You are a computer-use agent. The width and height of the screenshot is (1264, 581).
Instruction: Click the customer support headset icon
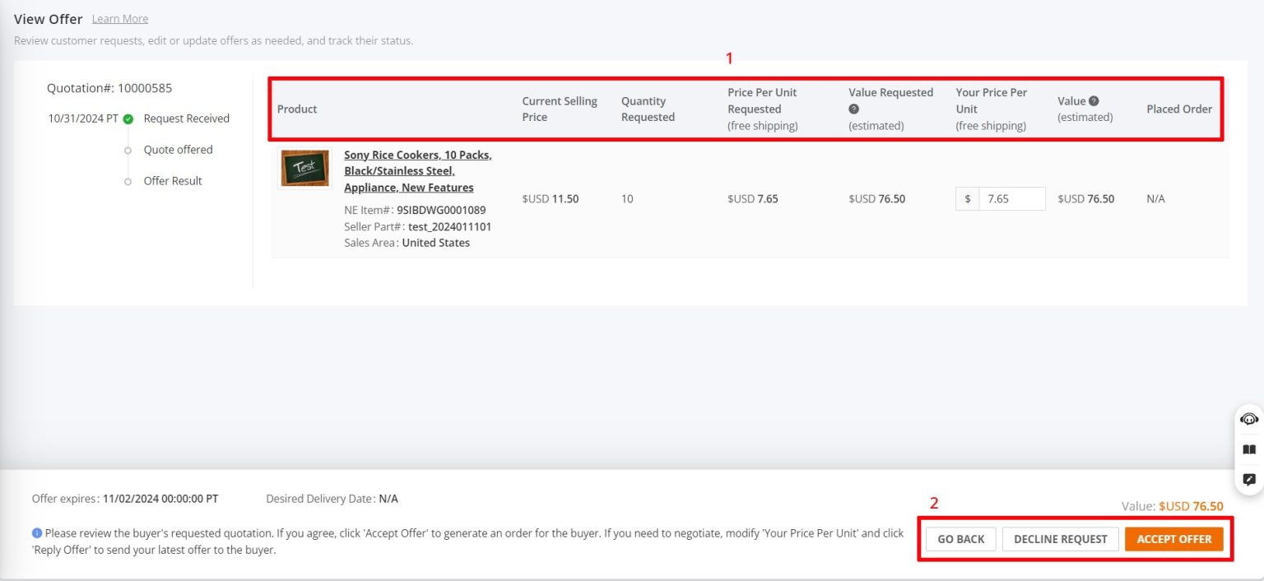click(x=1248, y=419)
